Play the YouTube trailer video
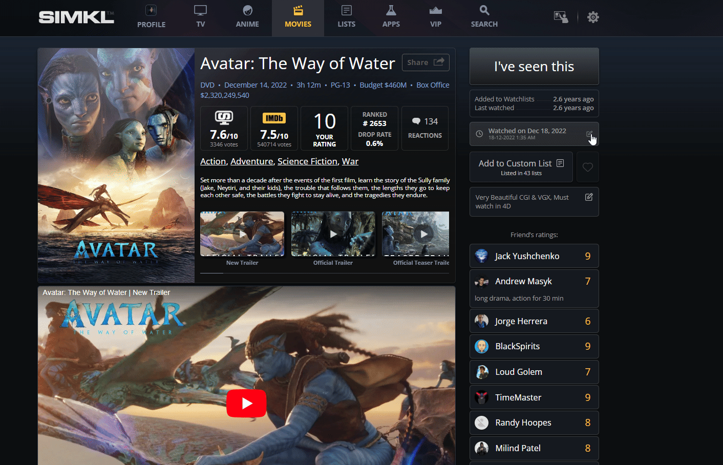Viewport: 723px width, 465px height. pos(246,403)
